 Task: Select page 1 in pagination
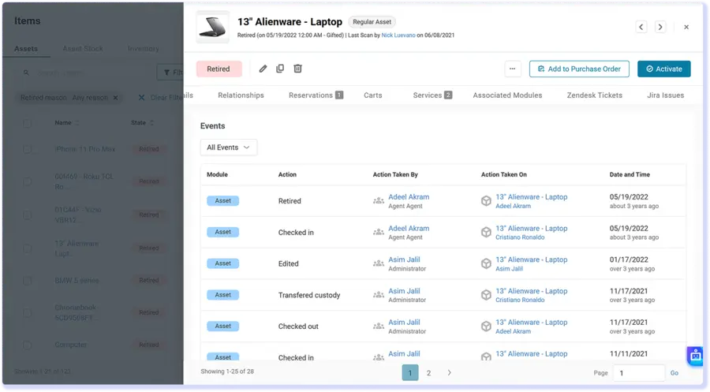410,373
